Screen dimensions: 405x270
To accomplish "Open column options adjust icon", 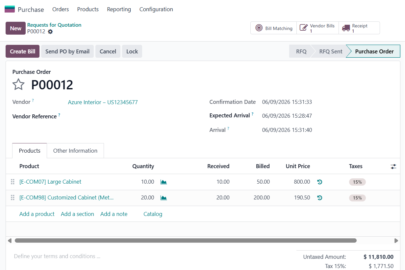I will click(x=393, y=166).
